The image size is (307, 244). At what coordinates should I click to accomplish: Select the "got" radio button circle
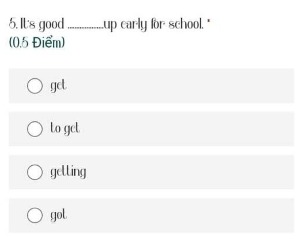tap(35, 215)
